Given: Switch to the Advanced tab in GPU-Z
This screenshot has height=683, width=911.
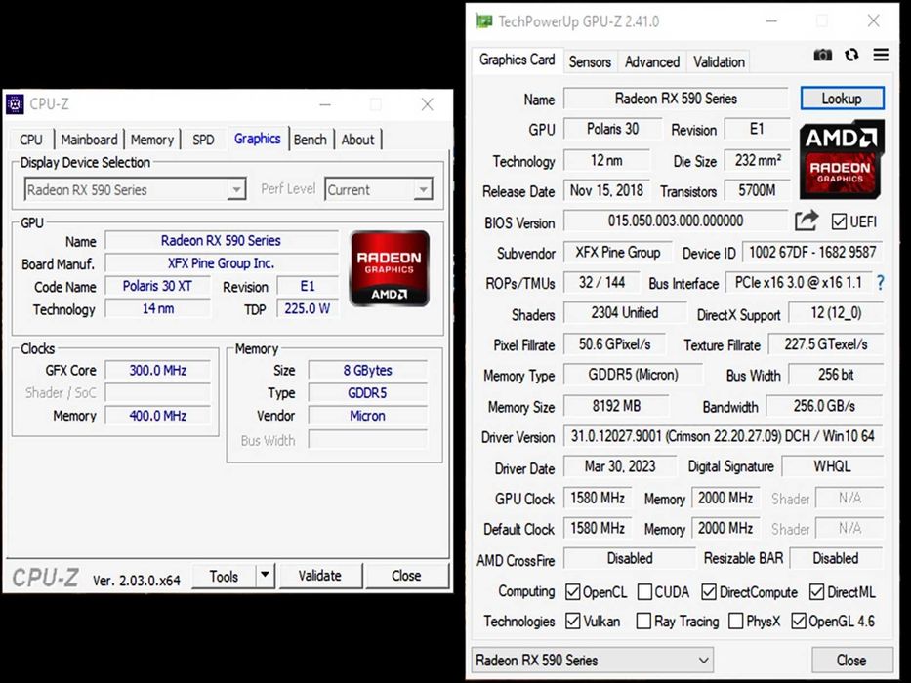Looking at the screenshot, I should pos(652,62).
